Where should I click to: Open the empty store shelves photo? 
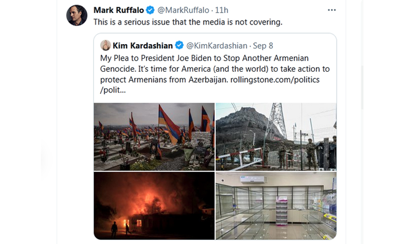(276, 205)
